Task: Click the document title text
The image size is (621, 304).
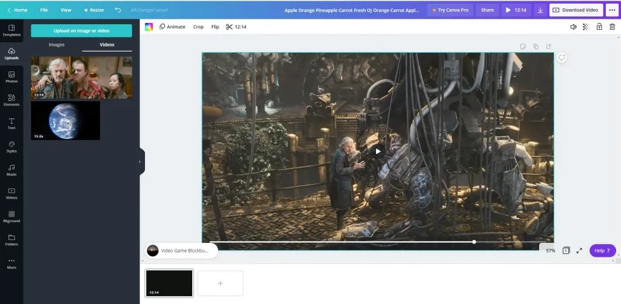Action: coord(352,10)
